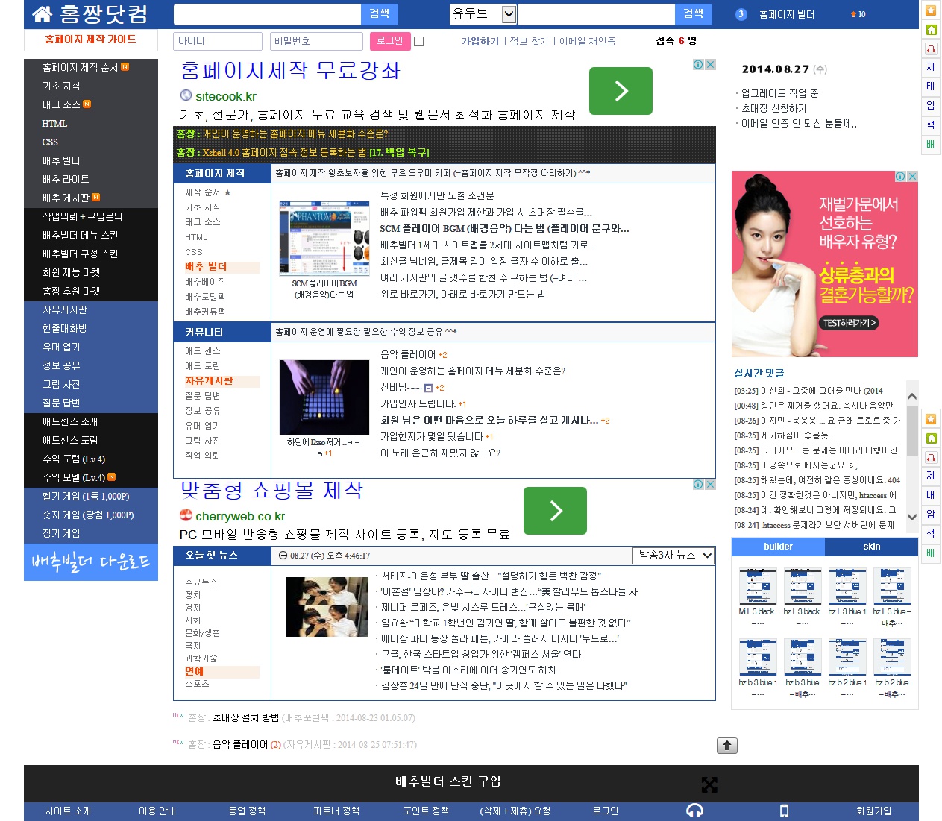Switch to the skin tab
The width and height of the screenshot is (942, 821).
(x=871, y=547)
